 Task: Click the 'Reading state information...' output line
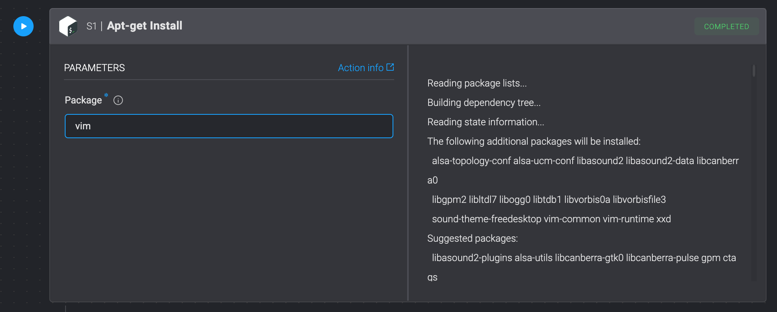tap(486, 122)
